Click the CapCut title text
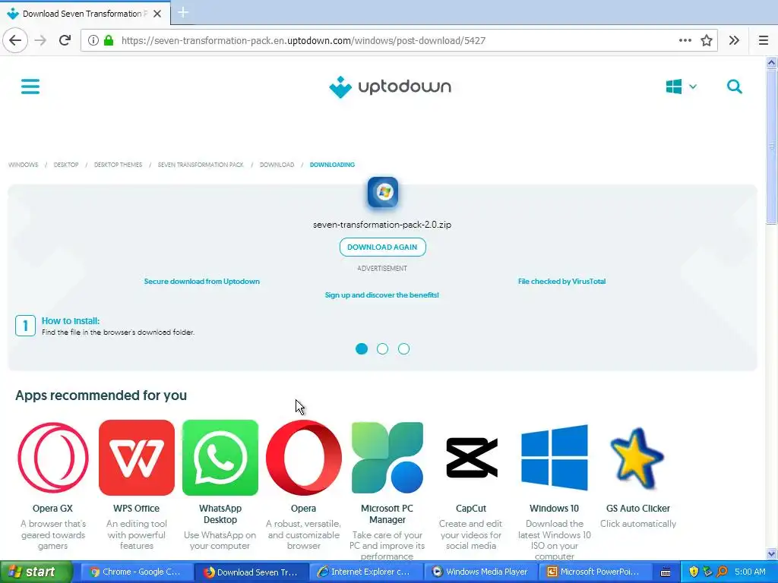778x583 pixels. coord(471,508)
